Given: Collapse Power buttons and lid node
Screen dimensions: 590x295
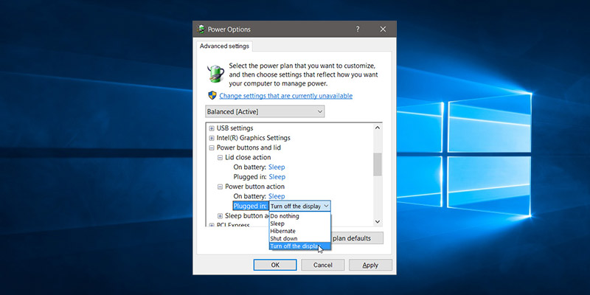Looking at the screenshot, I should [212, 147].
